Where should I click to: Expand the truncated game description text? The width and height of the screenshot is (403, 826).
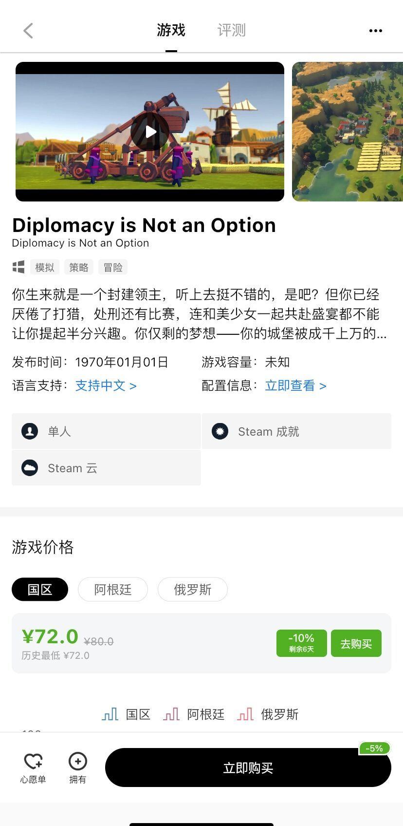[200, 314]
